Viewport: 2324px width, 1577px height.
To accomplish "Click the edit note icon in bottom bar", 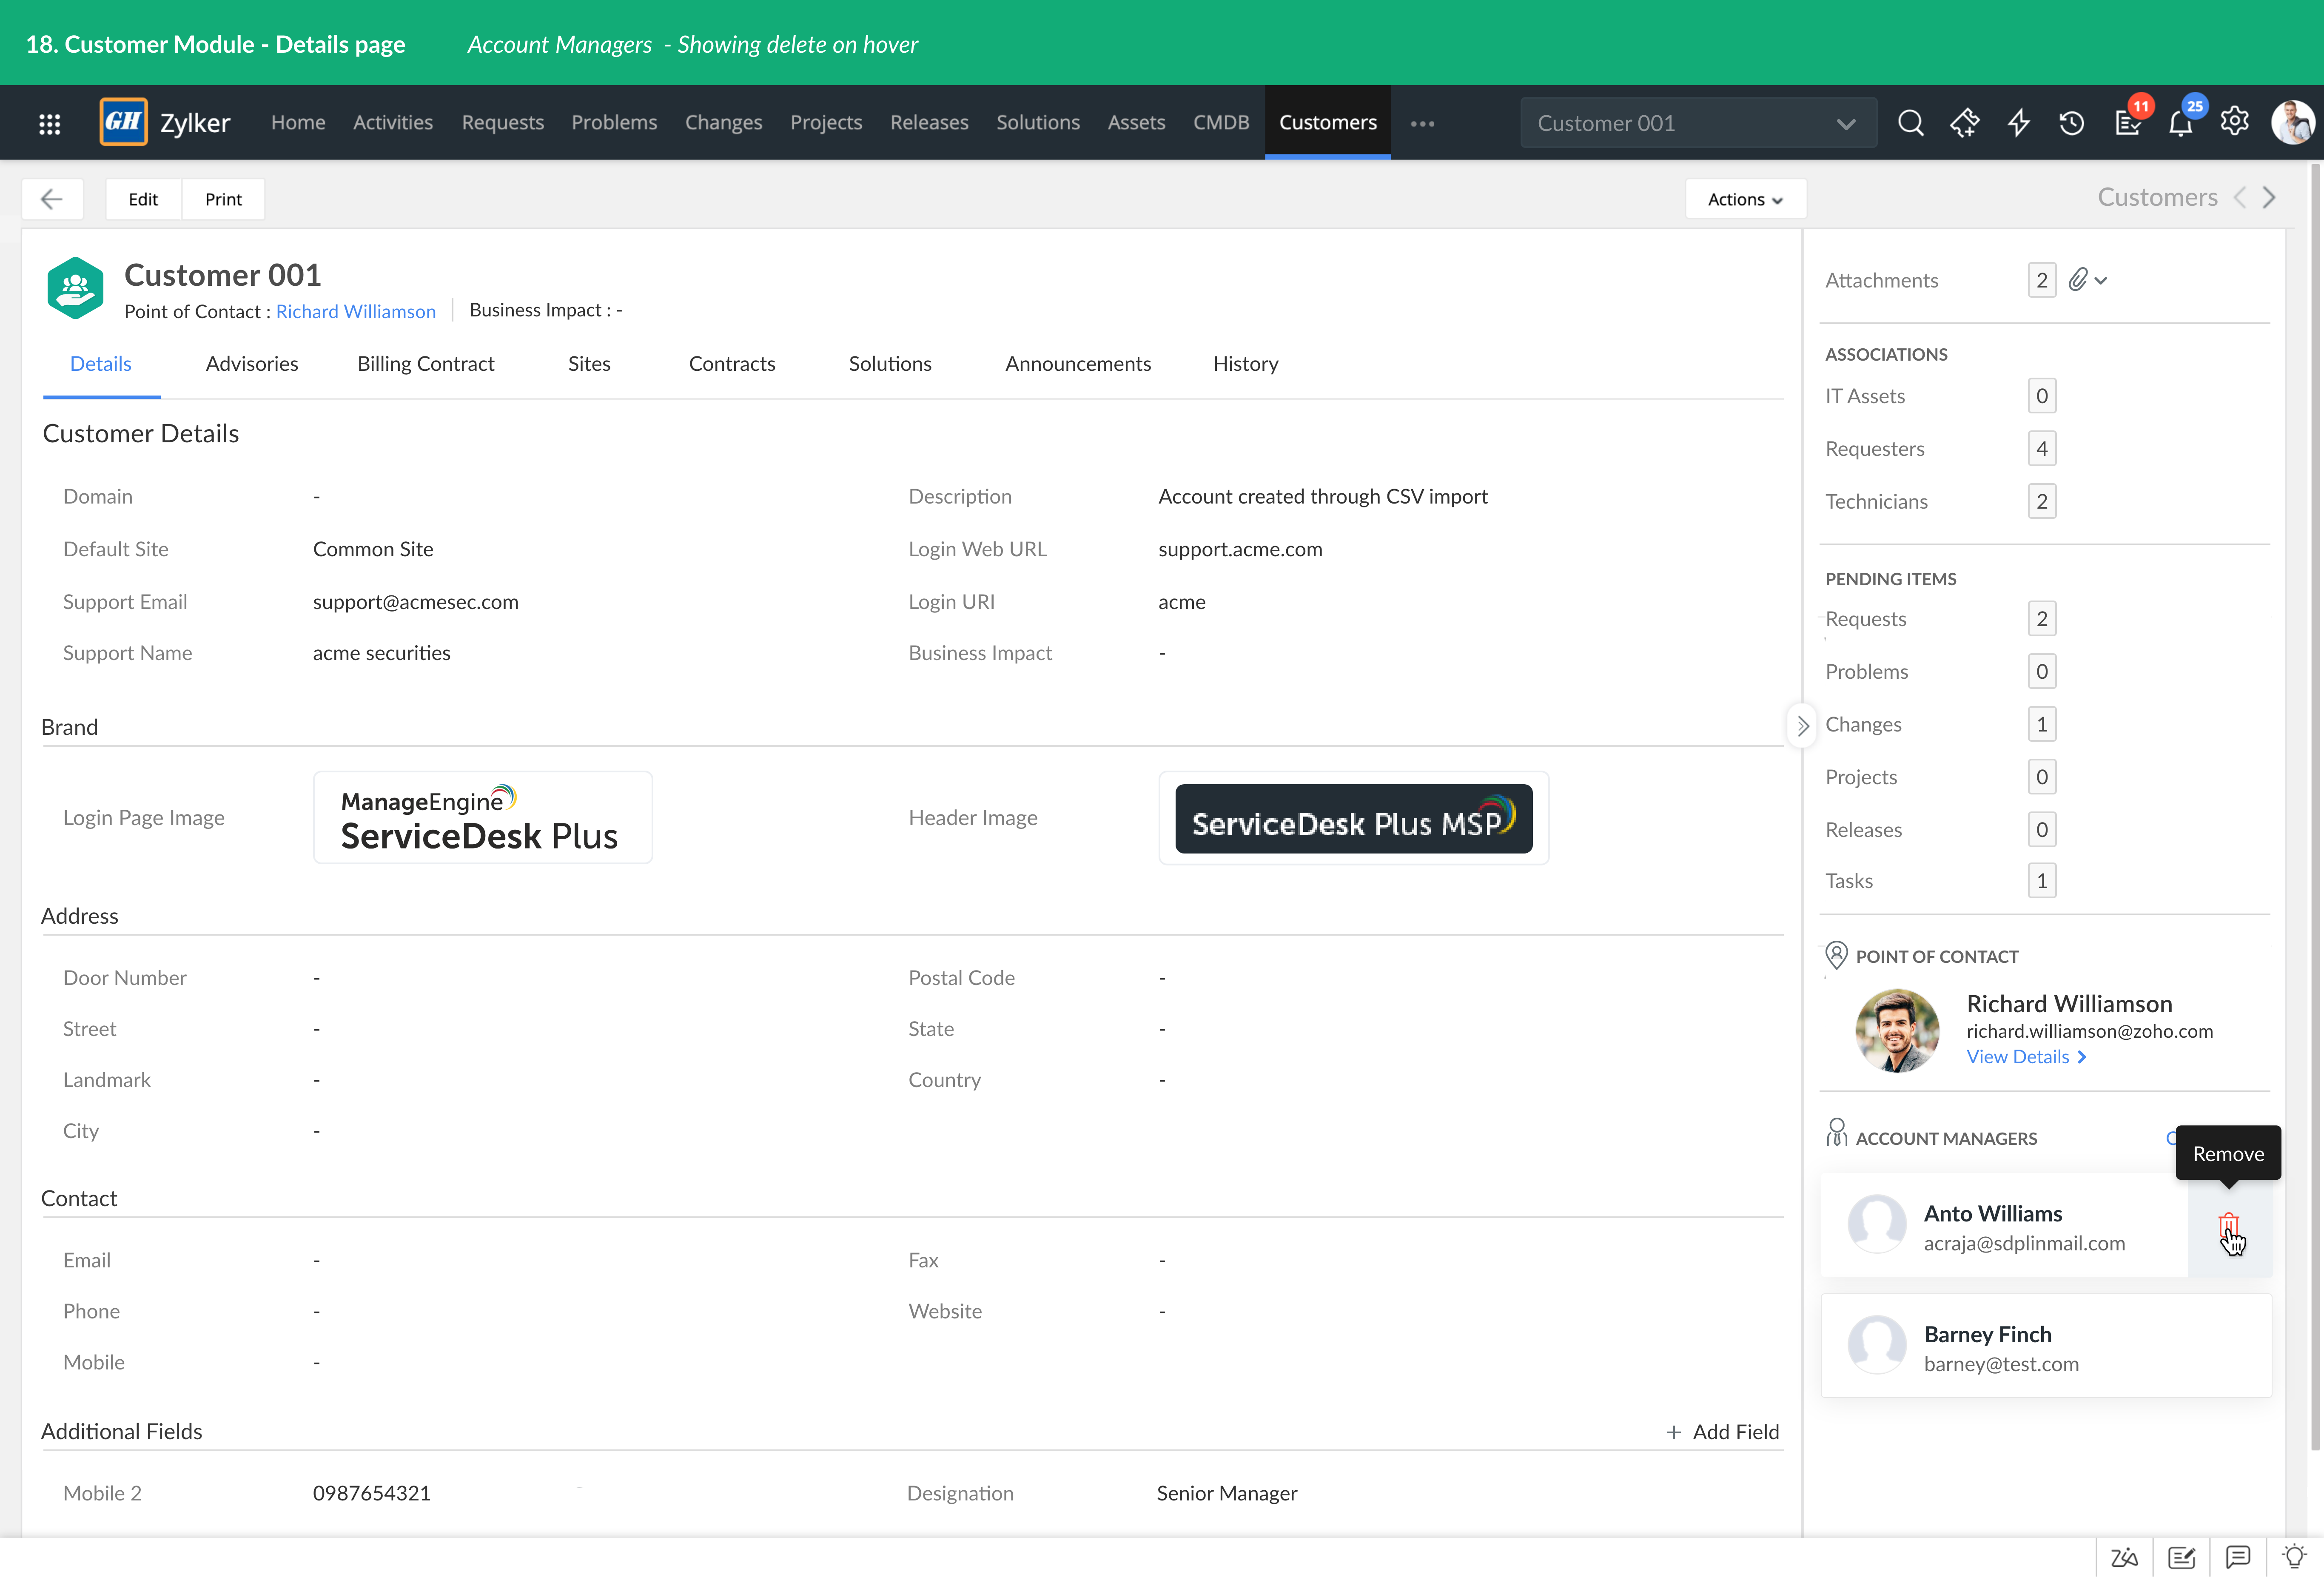I will [2181, 1557].
